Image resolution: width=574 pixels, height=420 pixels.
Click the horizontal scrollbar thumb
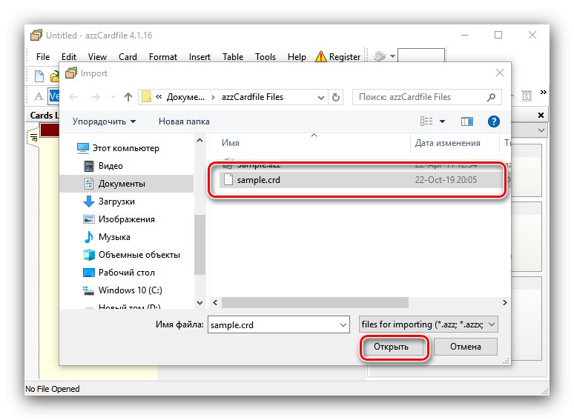pos(315,302)
